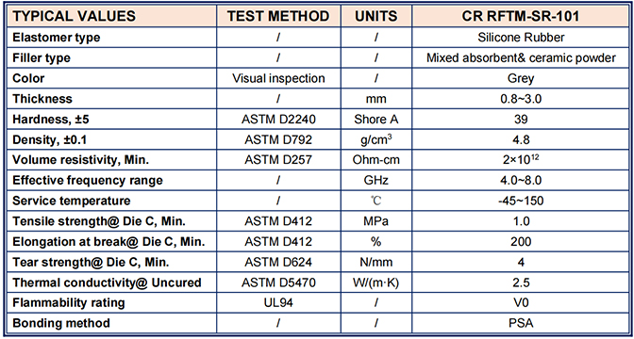Select the 4.0~8.0 frequency value

click(521, 181)
